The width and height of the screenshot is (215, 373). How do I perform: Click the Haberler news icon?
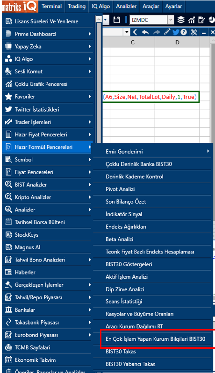pyautogui.click(x=8, y=272)
